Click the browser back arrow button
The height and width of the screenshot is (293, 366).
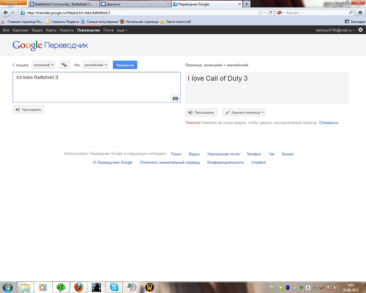[x=5, y=13]
